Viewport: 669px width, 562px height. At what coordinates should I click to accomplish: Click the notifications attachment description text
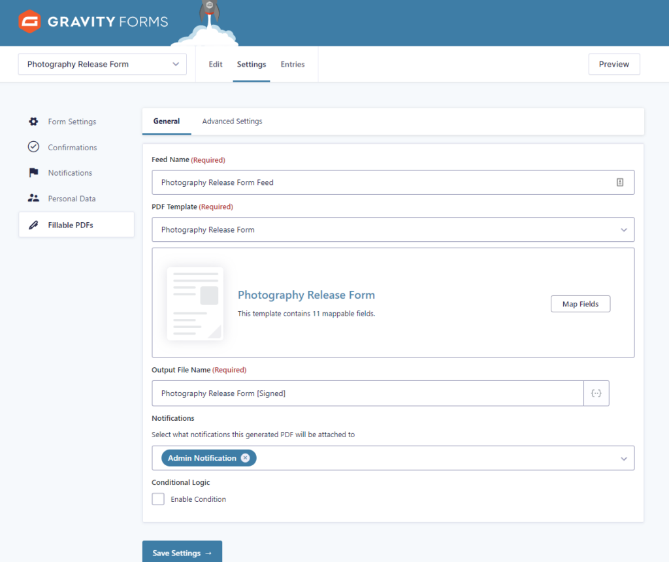(x=253, y=435)
